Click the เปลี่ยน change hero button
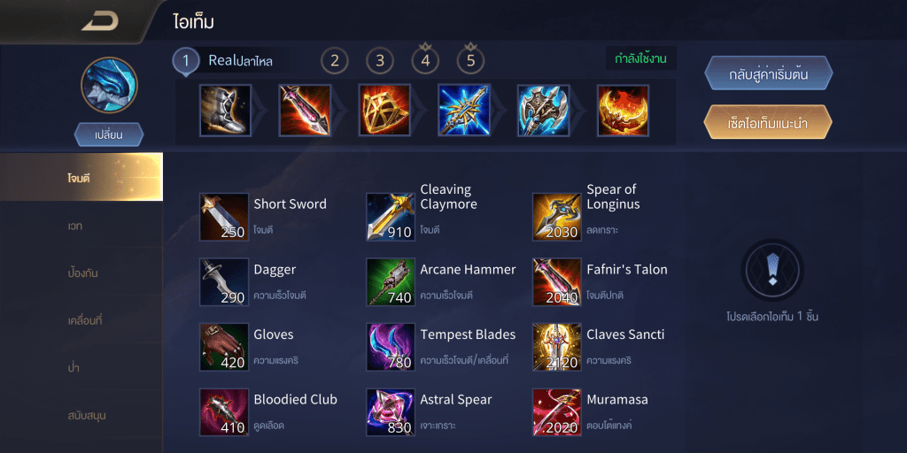 point(109,134)
